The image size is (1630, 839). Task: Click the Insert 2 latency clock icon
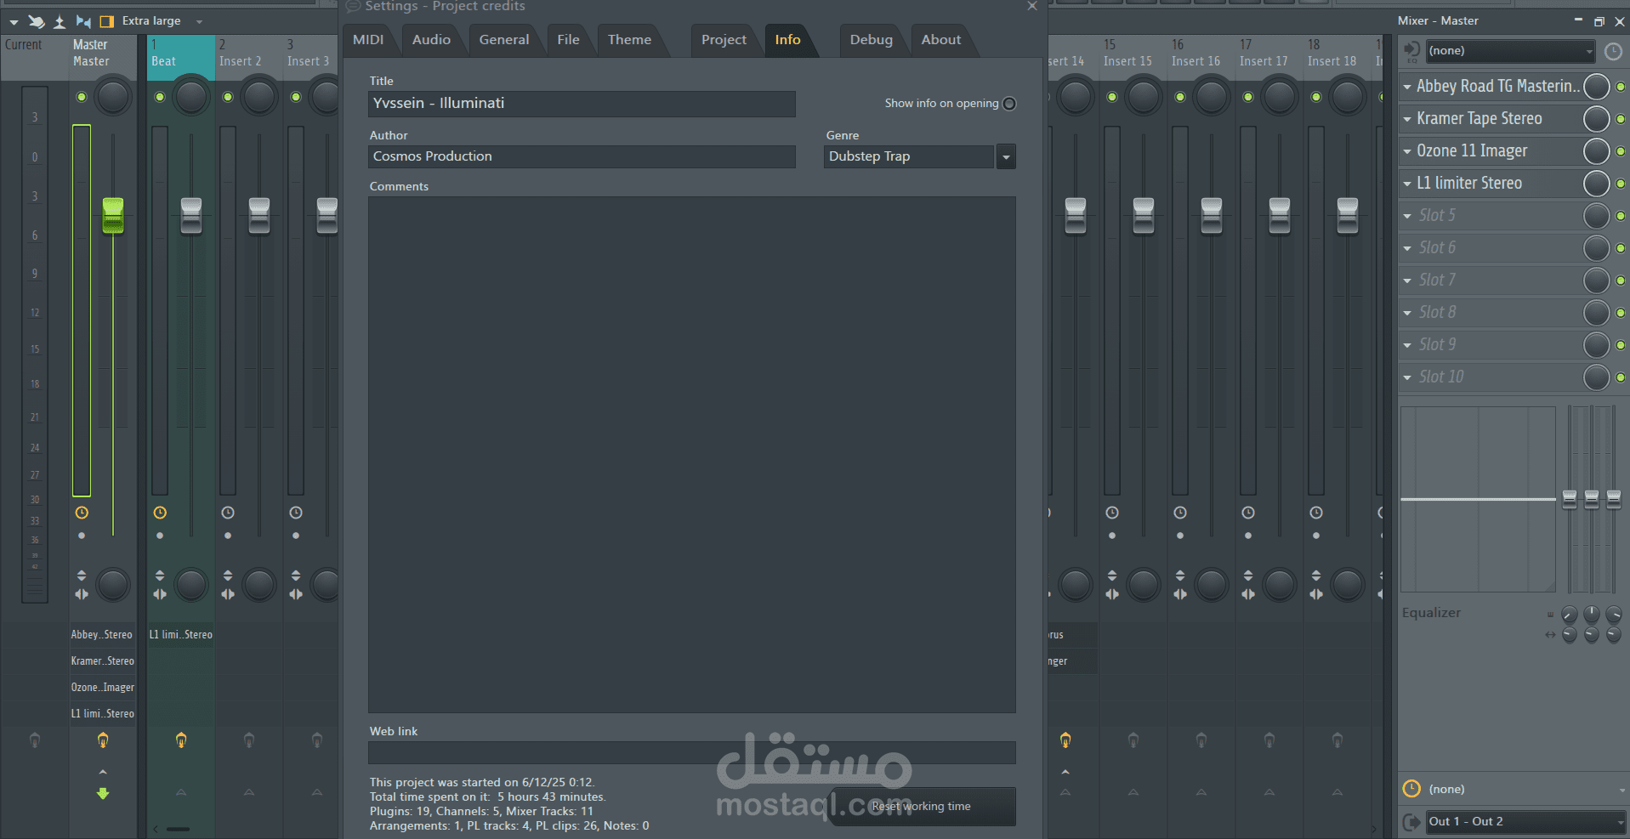tap(228, 513)
